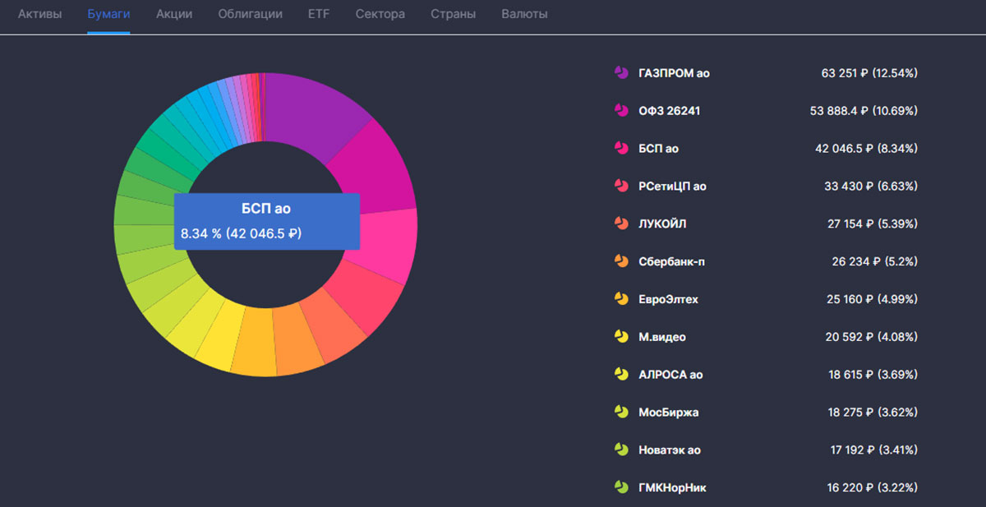Click the pie icon beside МосБиржа
The image size is (986, 507).
(621, 413)
